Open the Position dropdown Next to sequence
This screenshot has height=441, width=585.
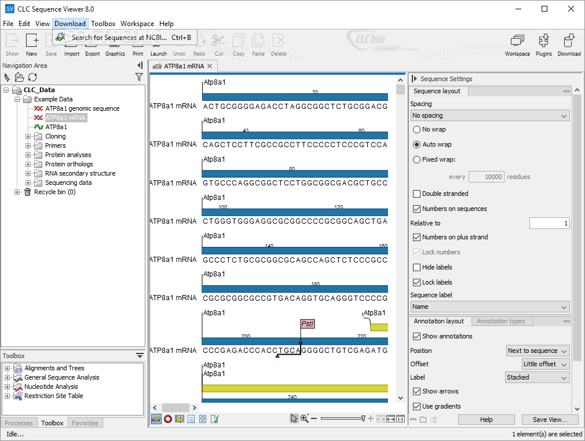[x=538, y=351]
